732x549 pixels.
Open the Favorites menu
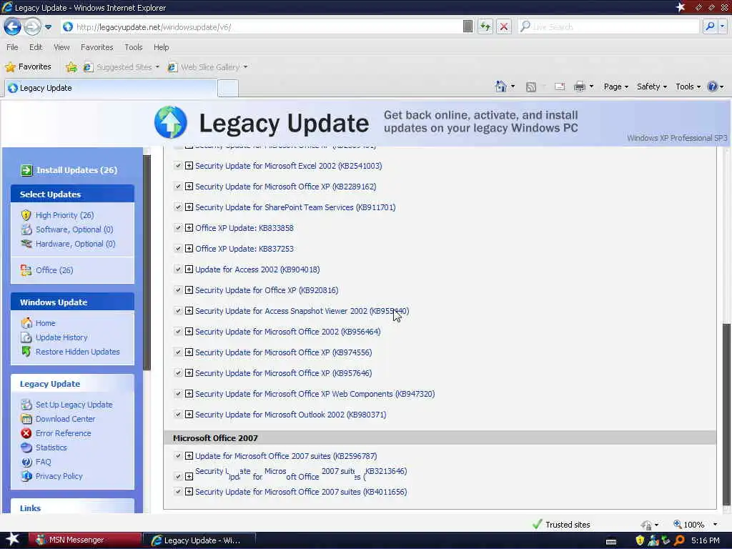tap(97, 47)
